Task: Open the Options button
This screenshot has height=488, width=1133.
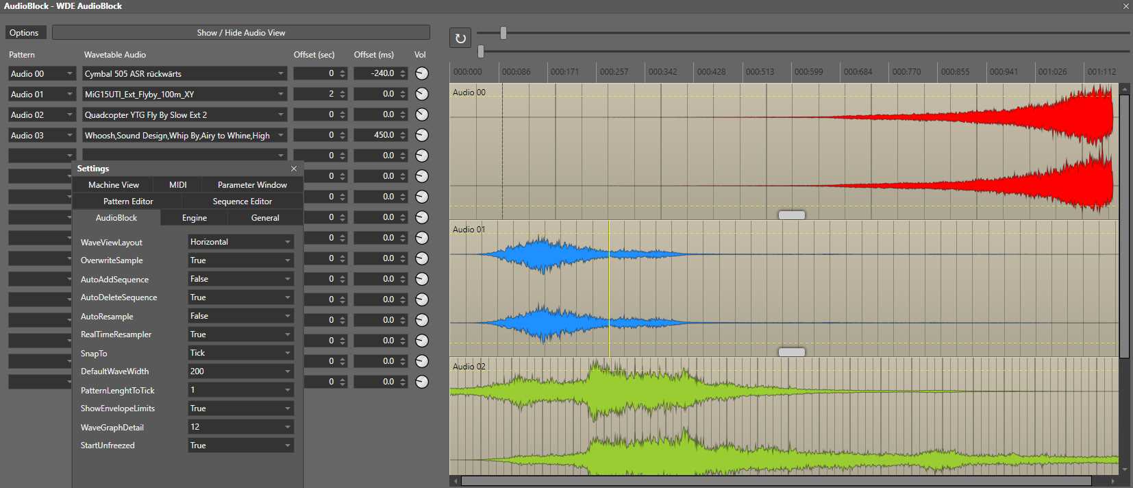Action: click(x=25, y=33)
